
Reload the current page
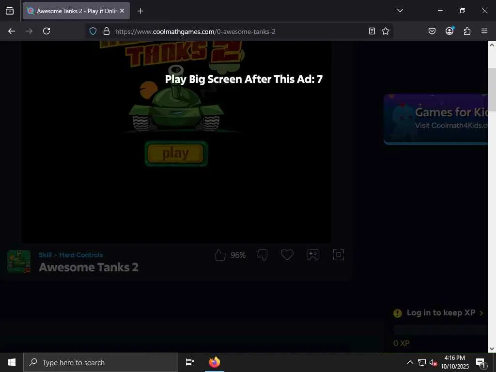46,31
